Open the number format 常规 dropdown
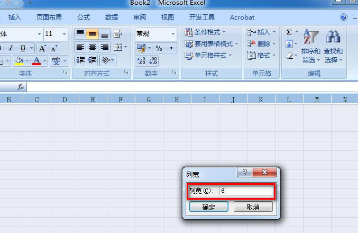The image size is (358, 233). [x=173, y=34]
